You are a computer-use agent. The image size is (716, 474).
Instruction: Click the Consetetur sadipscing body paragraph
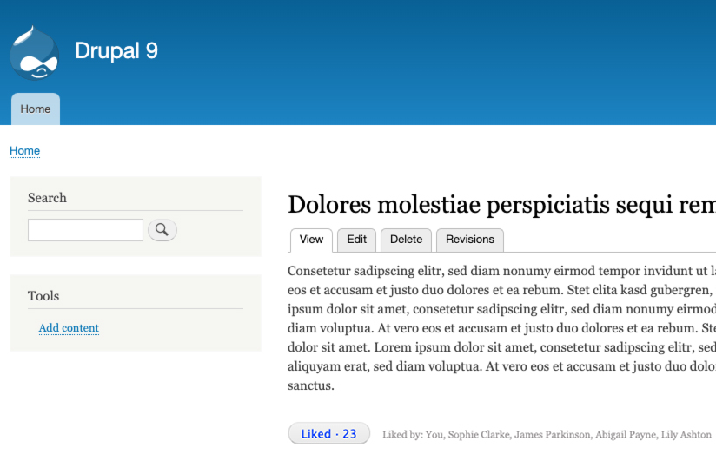(x=502, y=328)
